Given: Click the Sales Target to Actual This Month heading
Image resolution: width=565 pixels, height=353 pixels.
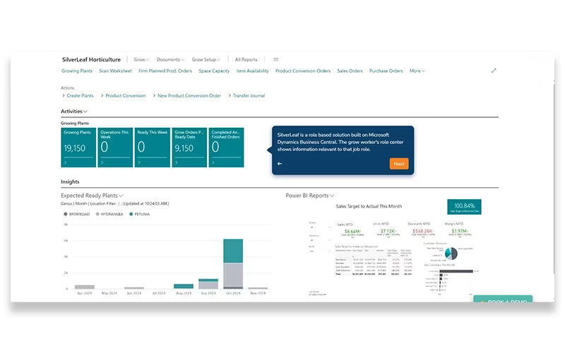Looking at the screenshot, I should (369, 206).
